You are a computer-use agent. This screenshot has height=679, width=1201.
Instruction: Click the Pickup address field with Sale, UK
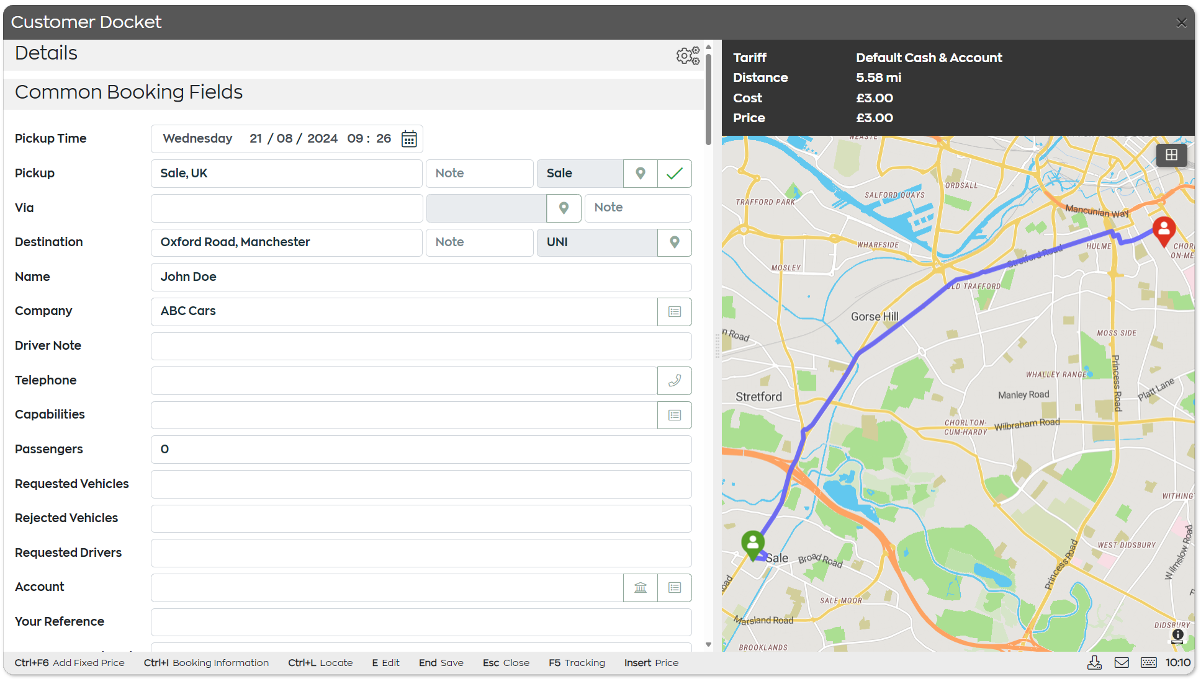coord(287,174)
